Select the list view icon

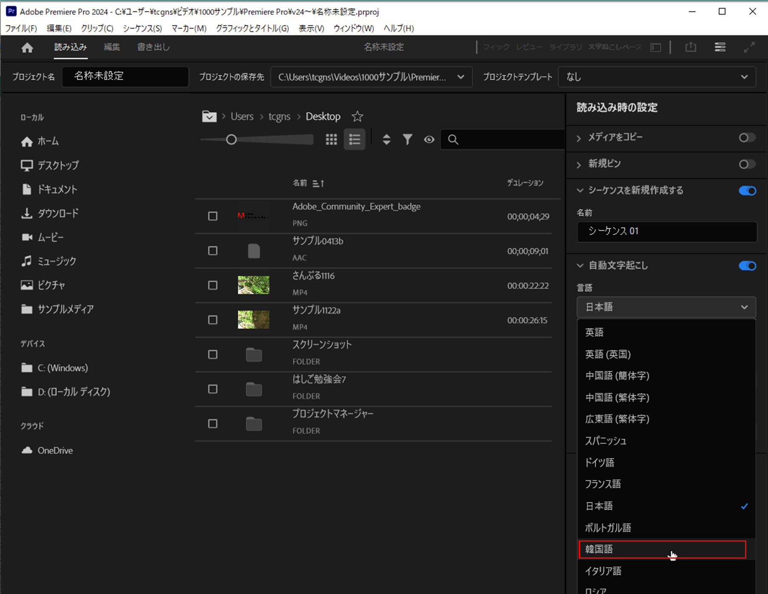pyautogui.click(x=354, y=139)
